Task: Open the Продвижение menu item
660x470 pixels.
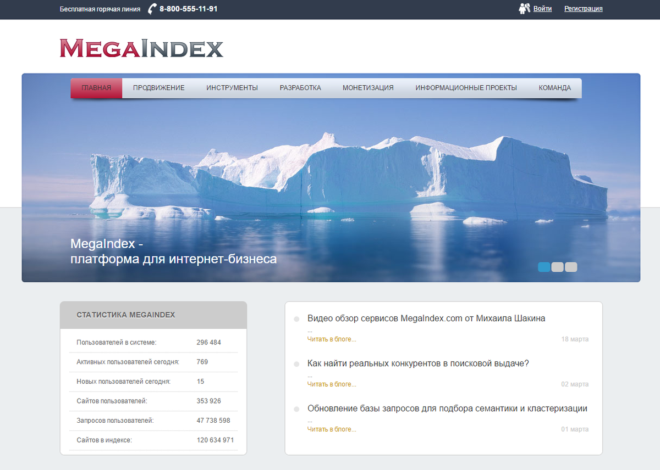Action: pyautogui.click(x=159, y=88)
